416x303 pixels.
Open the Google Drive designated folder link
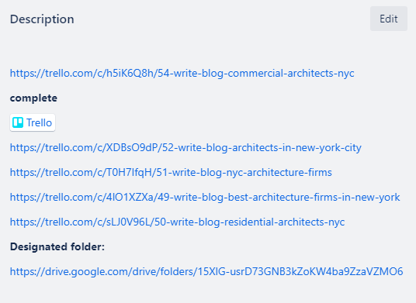(x=206, y=272)
